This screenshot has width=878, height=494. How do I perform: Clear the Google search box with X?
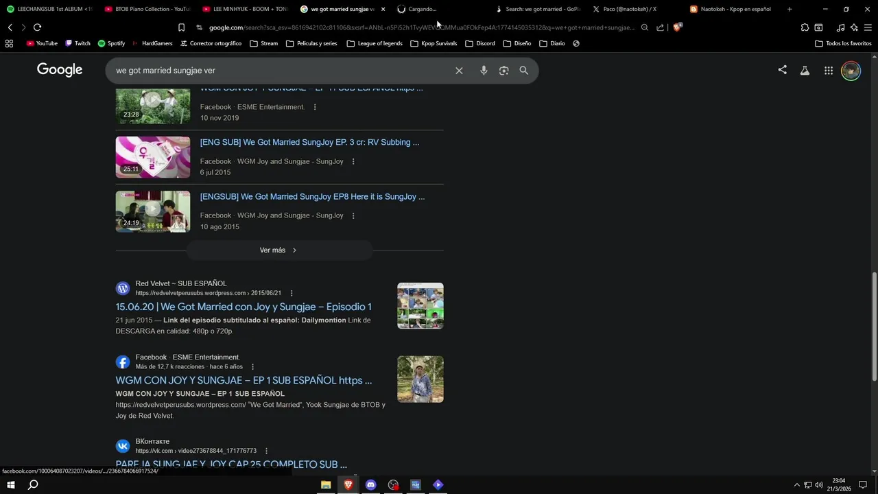click(459, 71)
